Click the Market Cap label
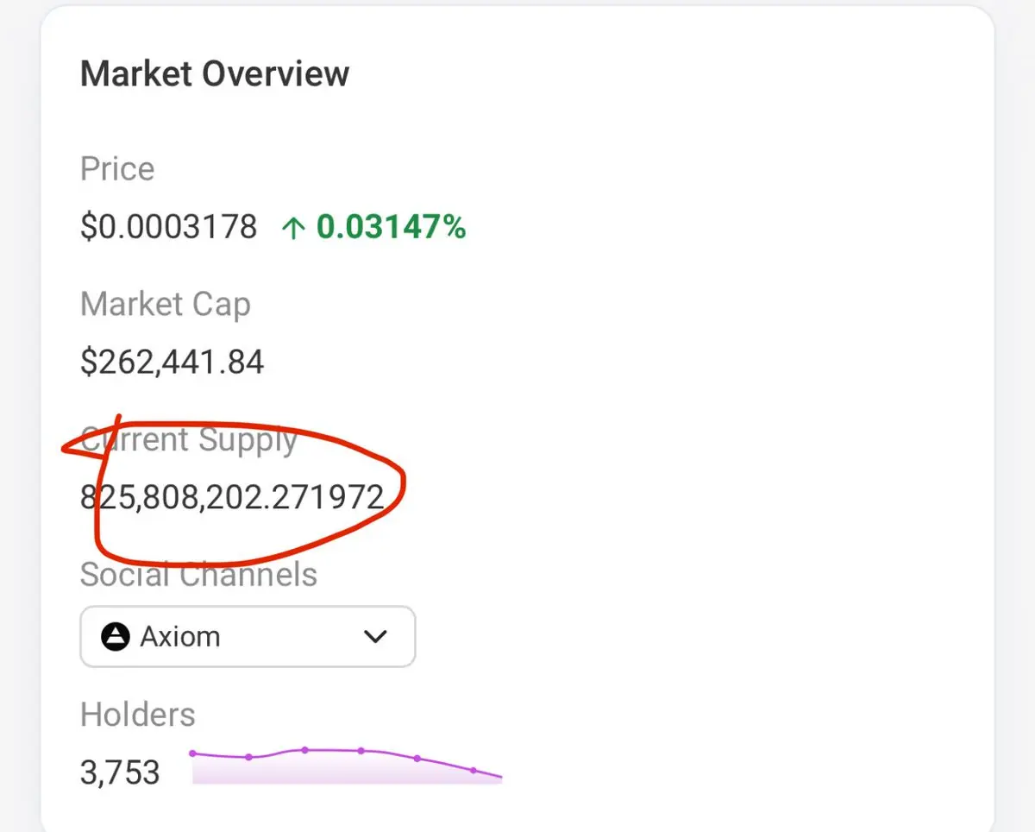The image size is (1035, 832). pos(165,304)
